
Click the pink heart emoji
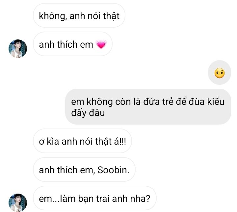tap(100, 45)
